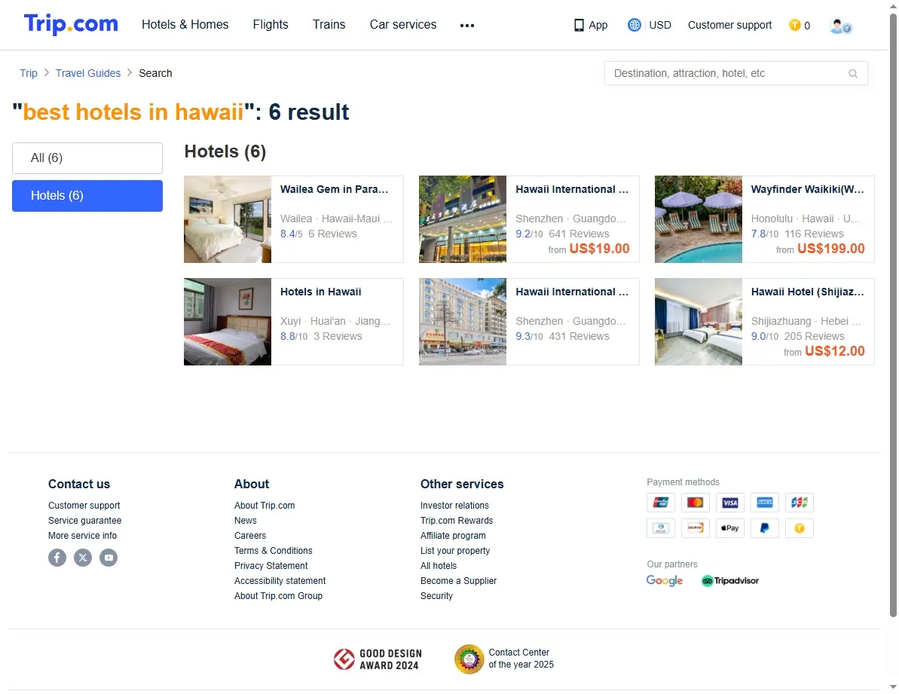Open the user profile avatar
Screen dimensions: 899x694
tap(840, 26)
